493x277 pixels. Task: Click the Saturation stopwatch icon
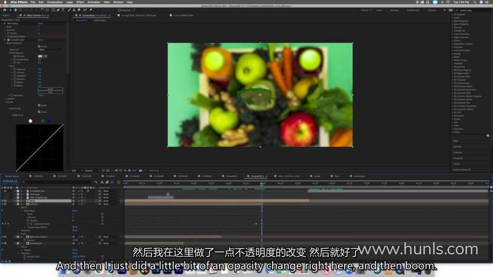click(x=11, y=95)
